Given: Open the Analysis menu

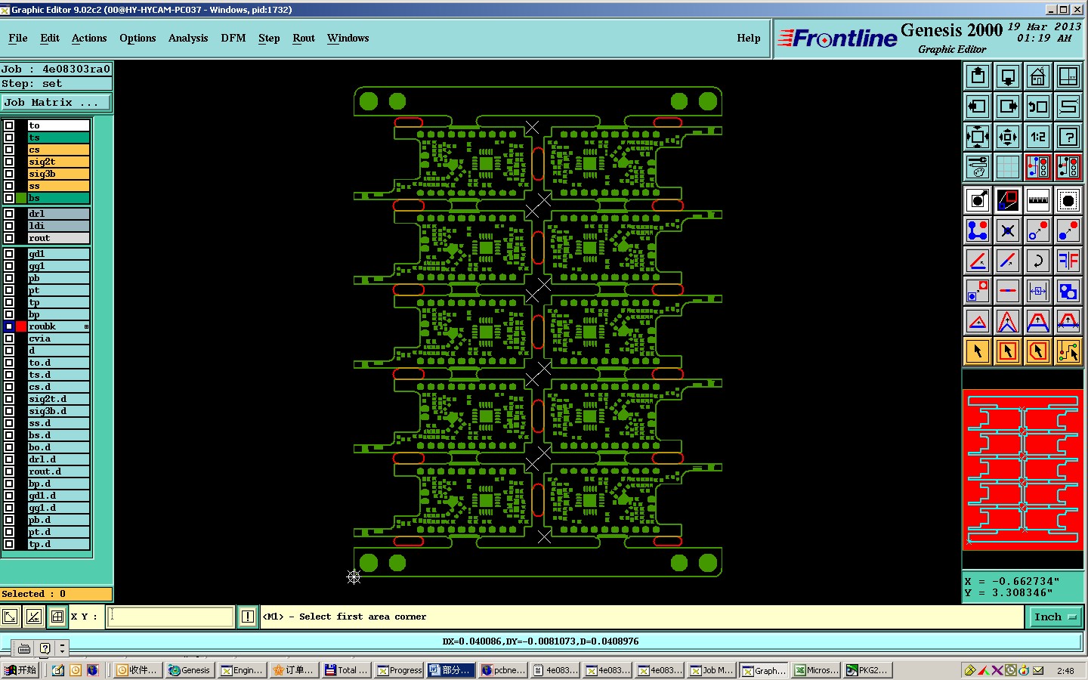Looking at the screenshot, I should [188, 38].
